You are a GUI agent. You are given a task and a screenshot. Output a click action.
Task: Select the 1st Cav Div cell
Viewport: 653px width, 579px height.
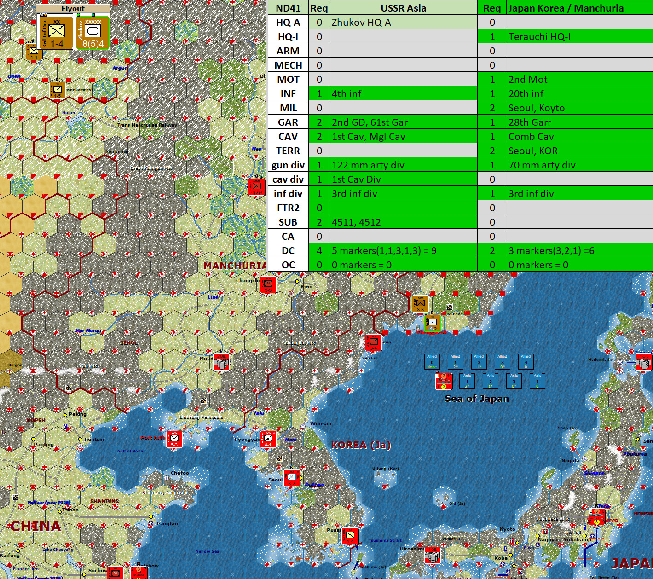click(x=404, y=179)
